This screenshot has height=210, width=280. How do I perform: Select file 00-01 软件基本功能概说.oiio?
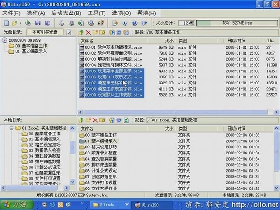[113, 47]
